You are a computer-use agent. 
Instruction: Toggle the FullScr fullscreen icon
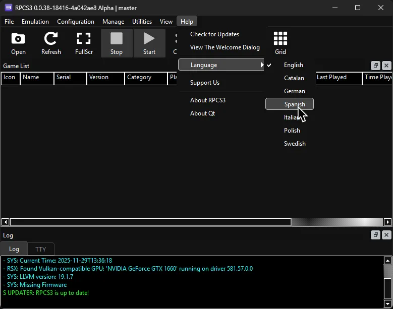pos(84,43)
